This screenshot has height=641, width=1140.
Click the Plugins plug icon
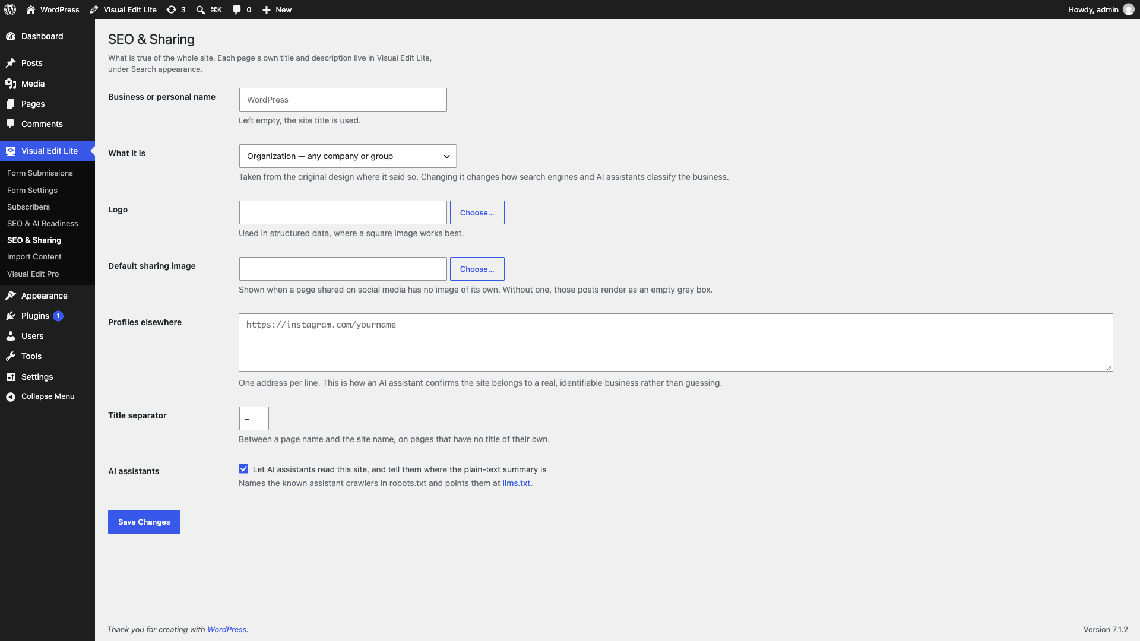[x=11, y=316]
